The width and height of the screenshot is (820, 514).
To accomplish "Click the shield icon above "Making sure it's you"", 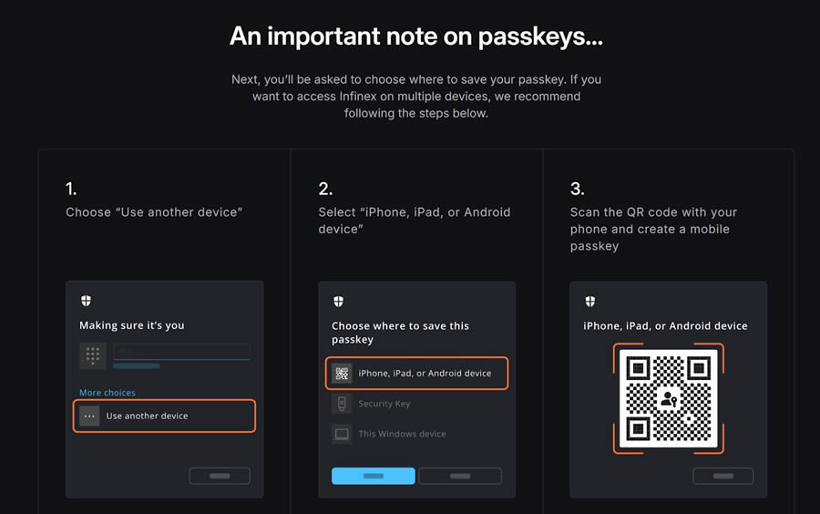I will (87, 301).
